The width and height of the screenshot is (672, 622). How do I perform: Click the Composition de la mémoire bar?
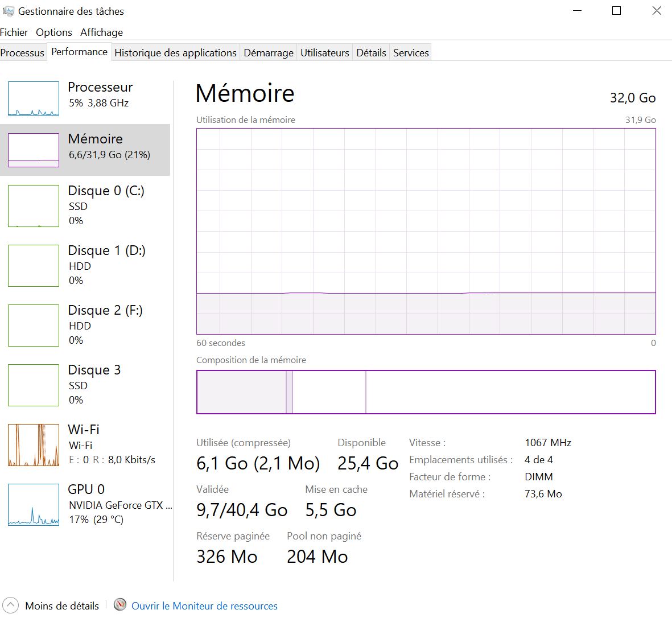pyautogui.click(x=426, y=392)
